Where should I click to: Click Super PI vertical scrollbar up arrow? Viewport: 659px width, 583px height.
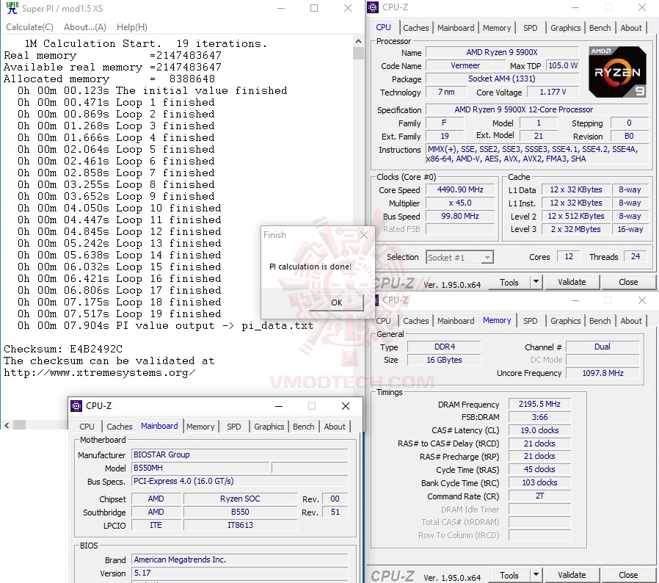coord(358,41)
